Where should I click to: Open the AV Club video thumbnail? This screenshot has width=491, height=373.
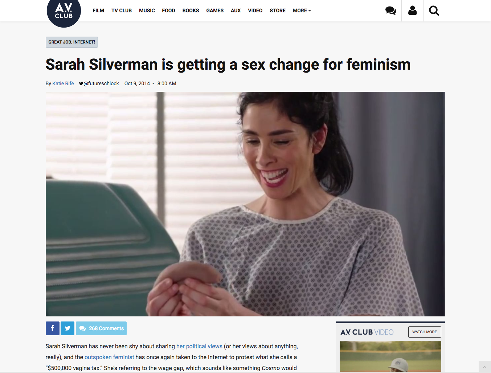pyautogui.click(x=390, y=356)
